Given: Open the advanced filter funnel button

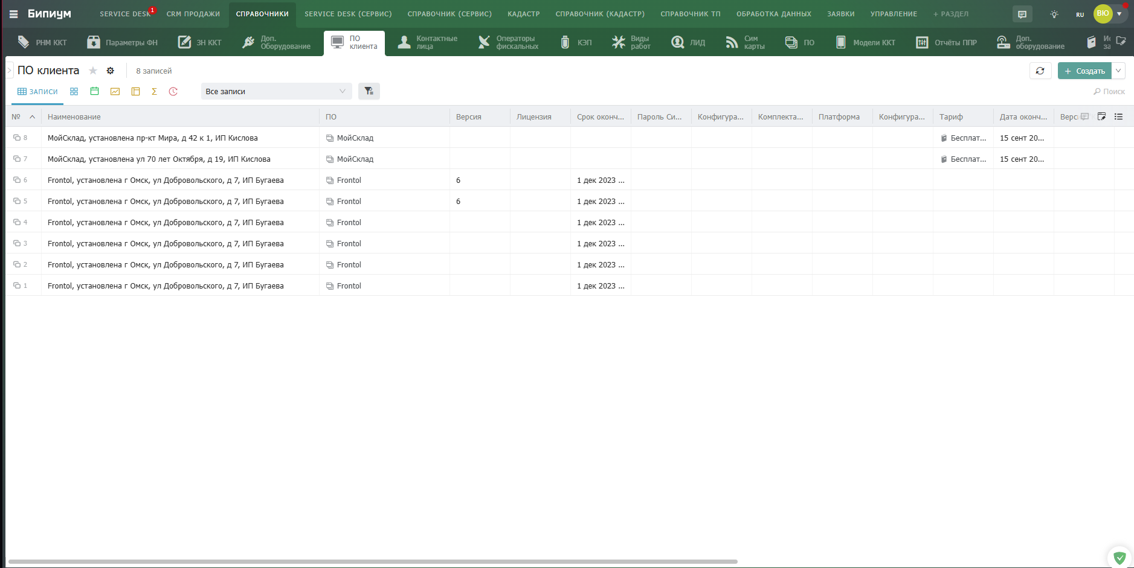Looking at the screenshot, I should 369,91.
